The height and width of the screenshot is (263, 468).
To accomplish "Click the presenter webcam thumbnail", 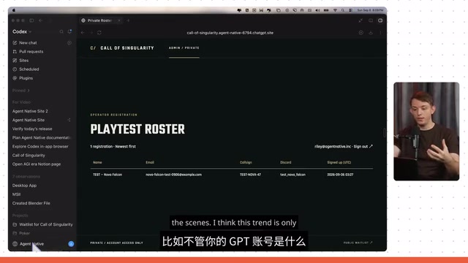I will coord(426,131).
